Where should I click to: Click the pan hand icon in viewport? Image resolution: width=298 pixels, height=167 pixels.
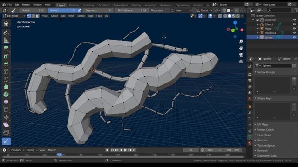coord(241,48)
